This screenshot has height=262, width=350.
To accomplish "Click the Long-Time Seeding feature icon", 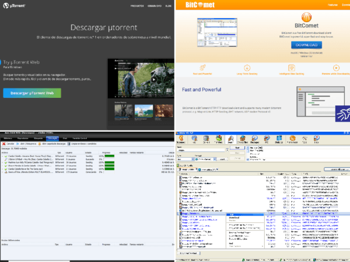I will (x=246, y=68).
